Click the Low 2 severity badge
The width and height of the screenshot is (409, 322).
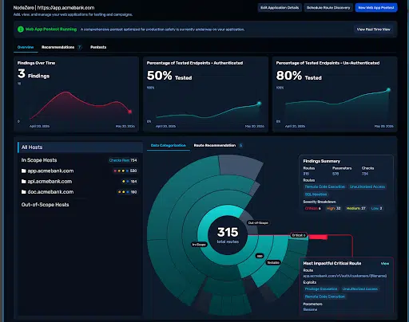click(x=376, y=208)
